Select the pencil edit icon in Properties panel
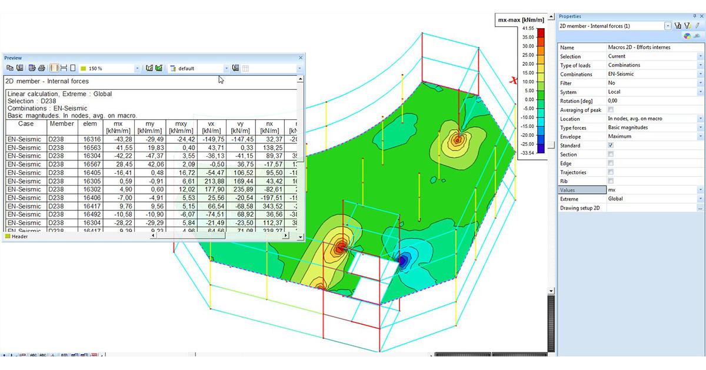 pos(697,25)
